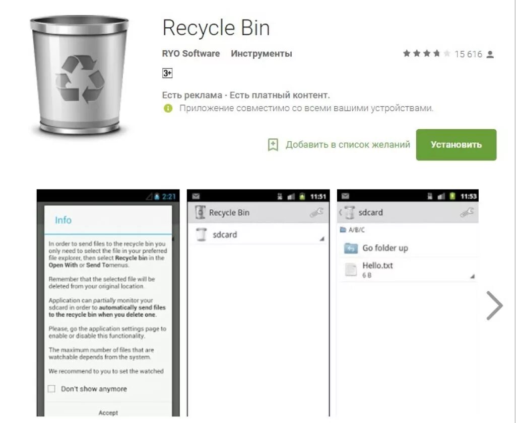Tick the Don't show anymore checkbox

(x=52, y=389)
